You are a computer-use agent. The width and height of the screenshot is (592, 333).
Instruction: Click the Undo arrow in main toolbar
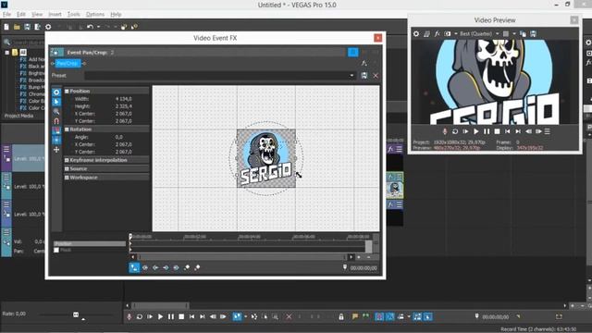(x=90, y=27)
